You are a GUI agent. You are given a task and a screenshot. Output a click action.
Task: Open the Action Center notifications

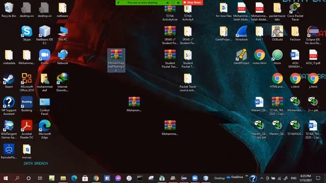(x=318, y=178)
